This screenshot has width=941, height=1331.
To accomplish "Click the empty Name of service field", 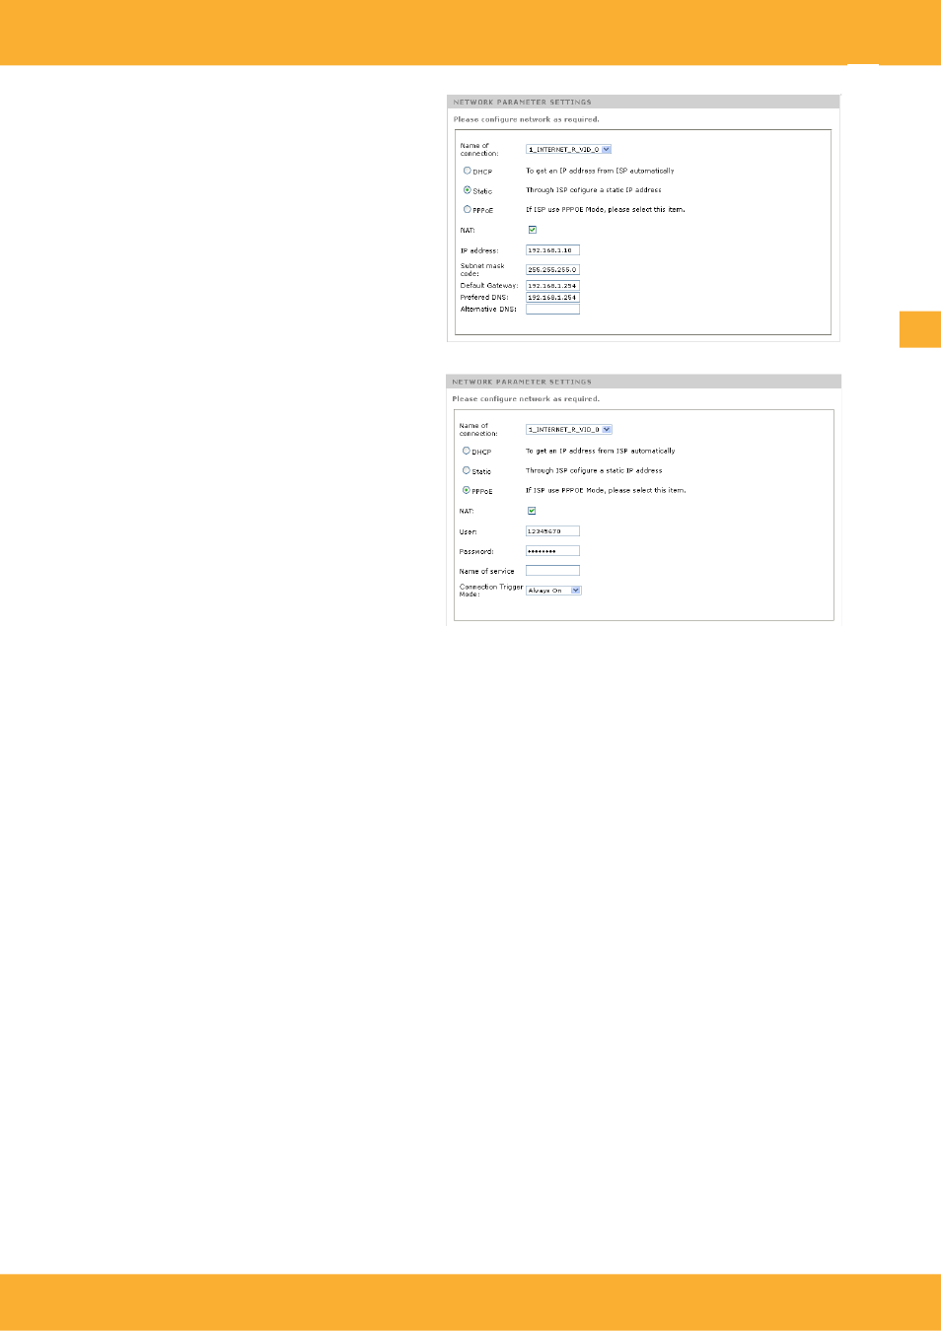I will click(552, 571).
